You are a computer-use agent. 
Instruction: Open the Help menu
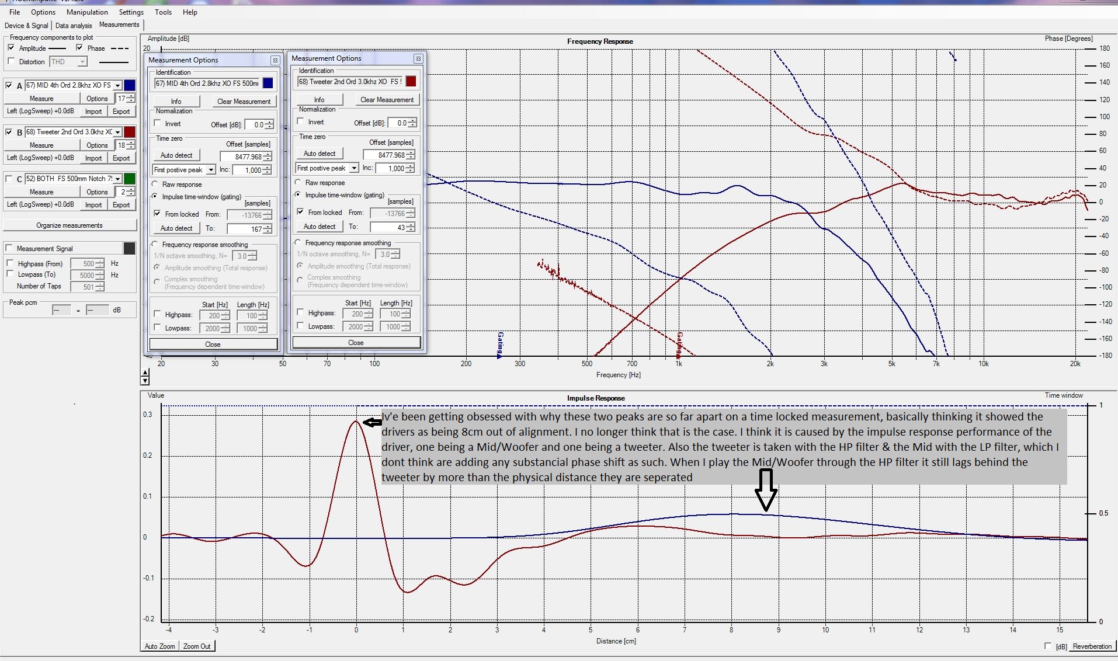(x=190, y=12)
